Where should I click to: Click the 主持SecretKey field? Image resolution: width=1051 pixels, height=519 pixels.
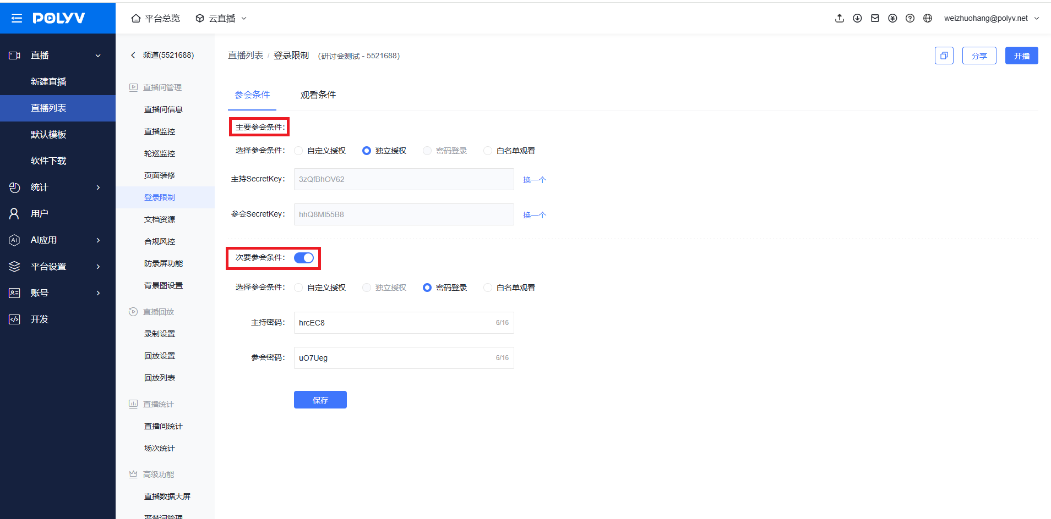click(x=404, y=179)
